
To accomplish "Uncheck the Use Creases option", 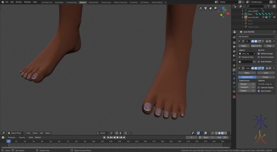I will click(x=259, y=91).
